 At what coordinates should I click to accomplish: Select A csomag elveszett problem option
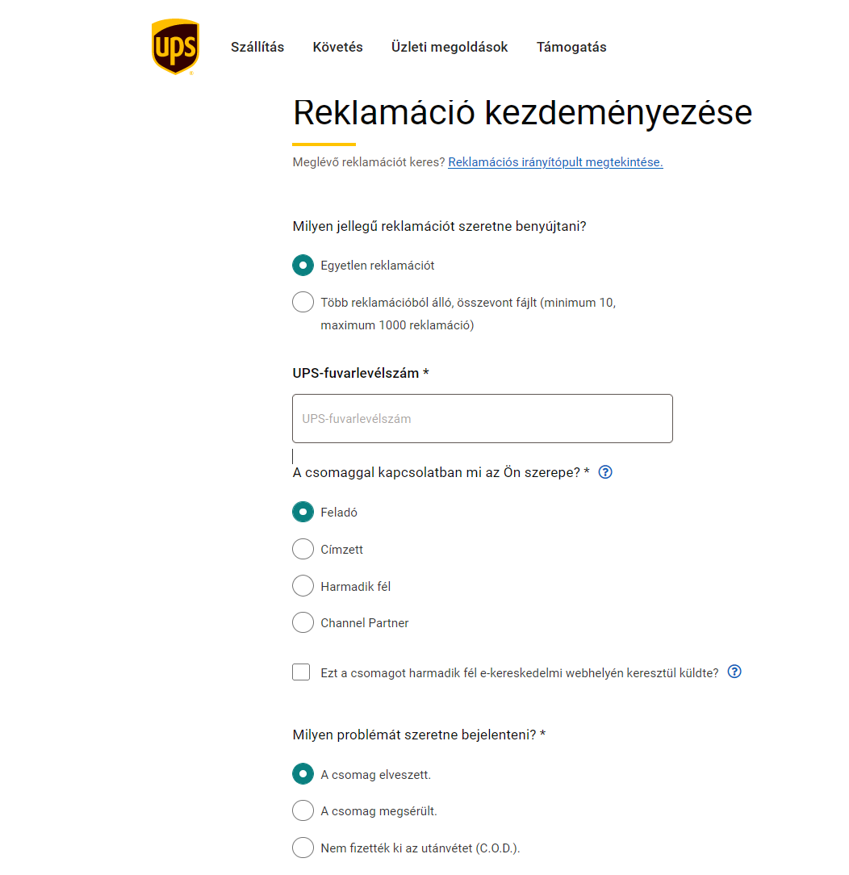tap(303, 774)
